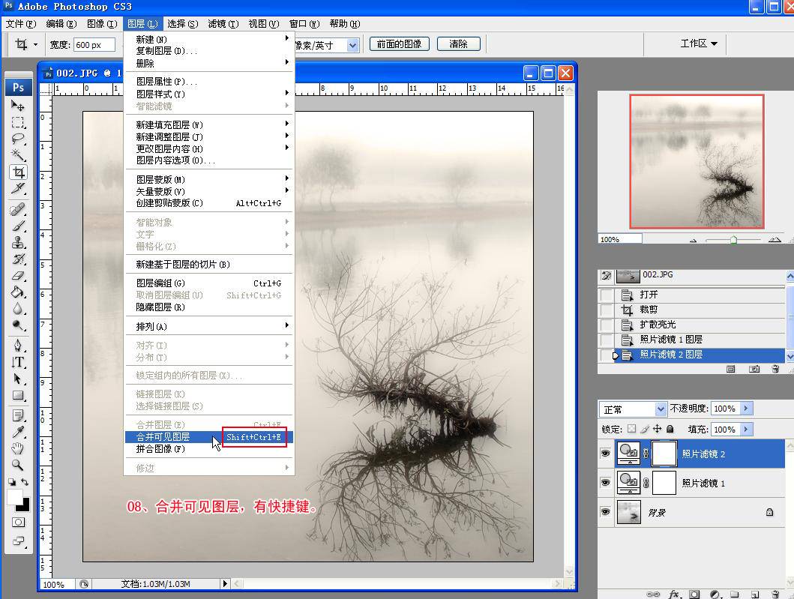Select the Zoom tool
794x599 pixels.
coord(18,465)
